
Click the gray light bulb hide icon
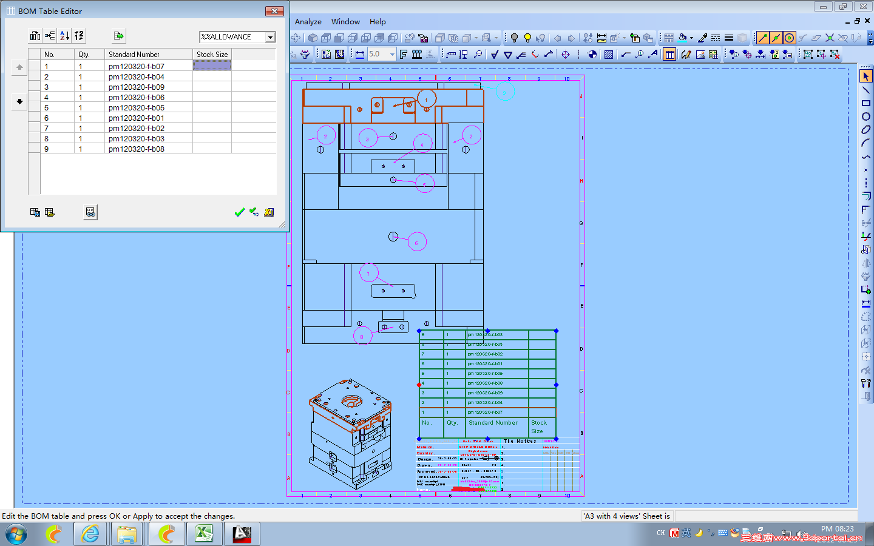514,38
